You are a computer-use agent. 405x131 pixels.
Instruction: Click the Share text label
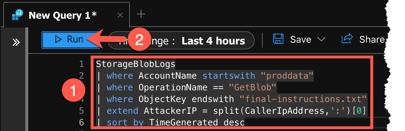pyautogui.click(x=372, y=39)
